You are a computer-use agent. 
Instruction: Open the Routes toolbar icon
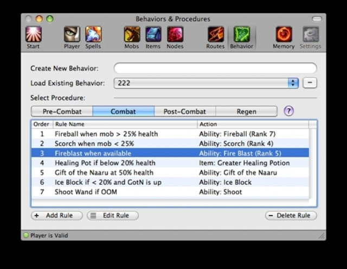coord(215,35)
